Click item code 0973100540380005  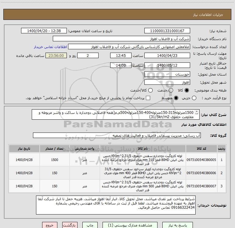[201, 160]
